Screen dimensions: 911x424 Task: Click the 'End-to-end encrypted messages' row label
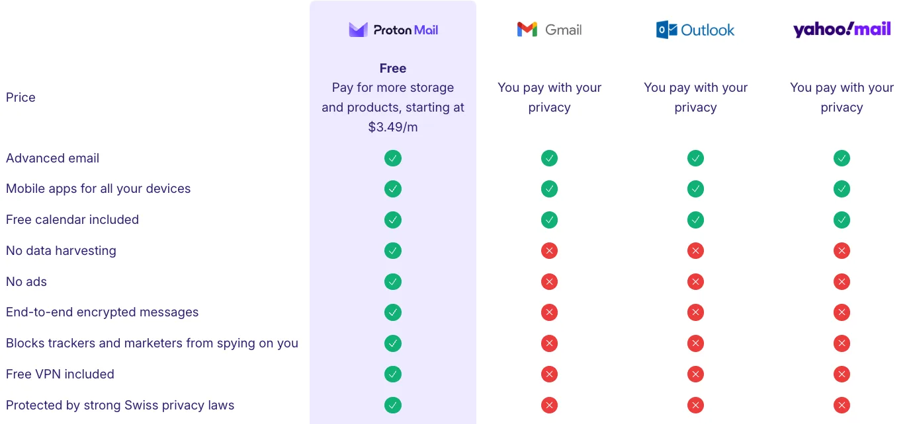103,312
